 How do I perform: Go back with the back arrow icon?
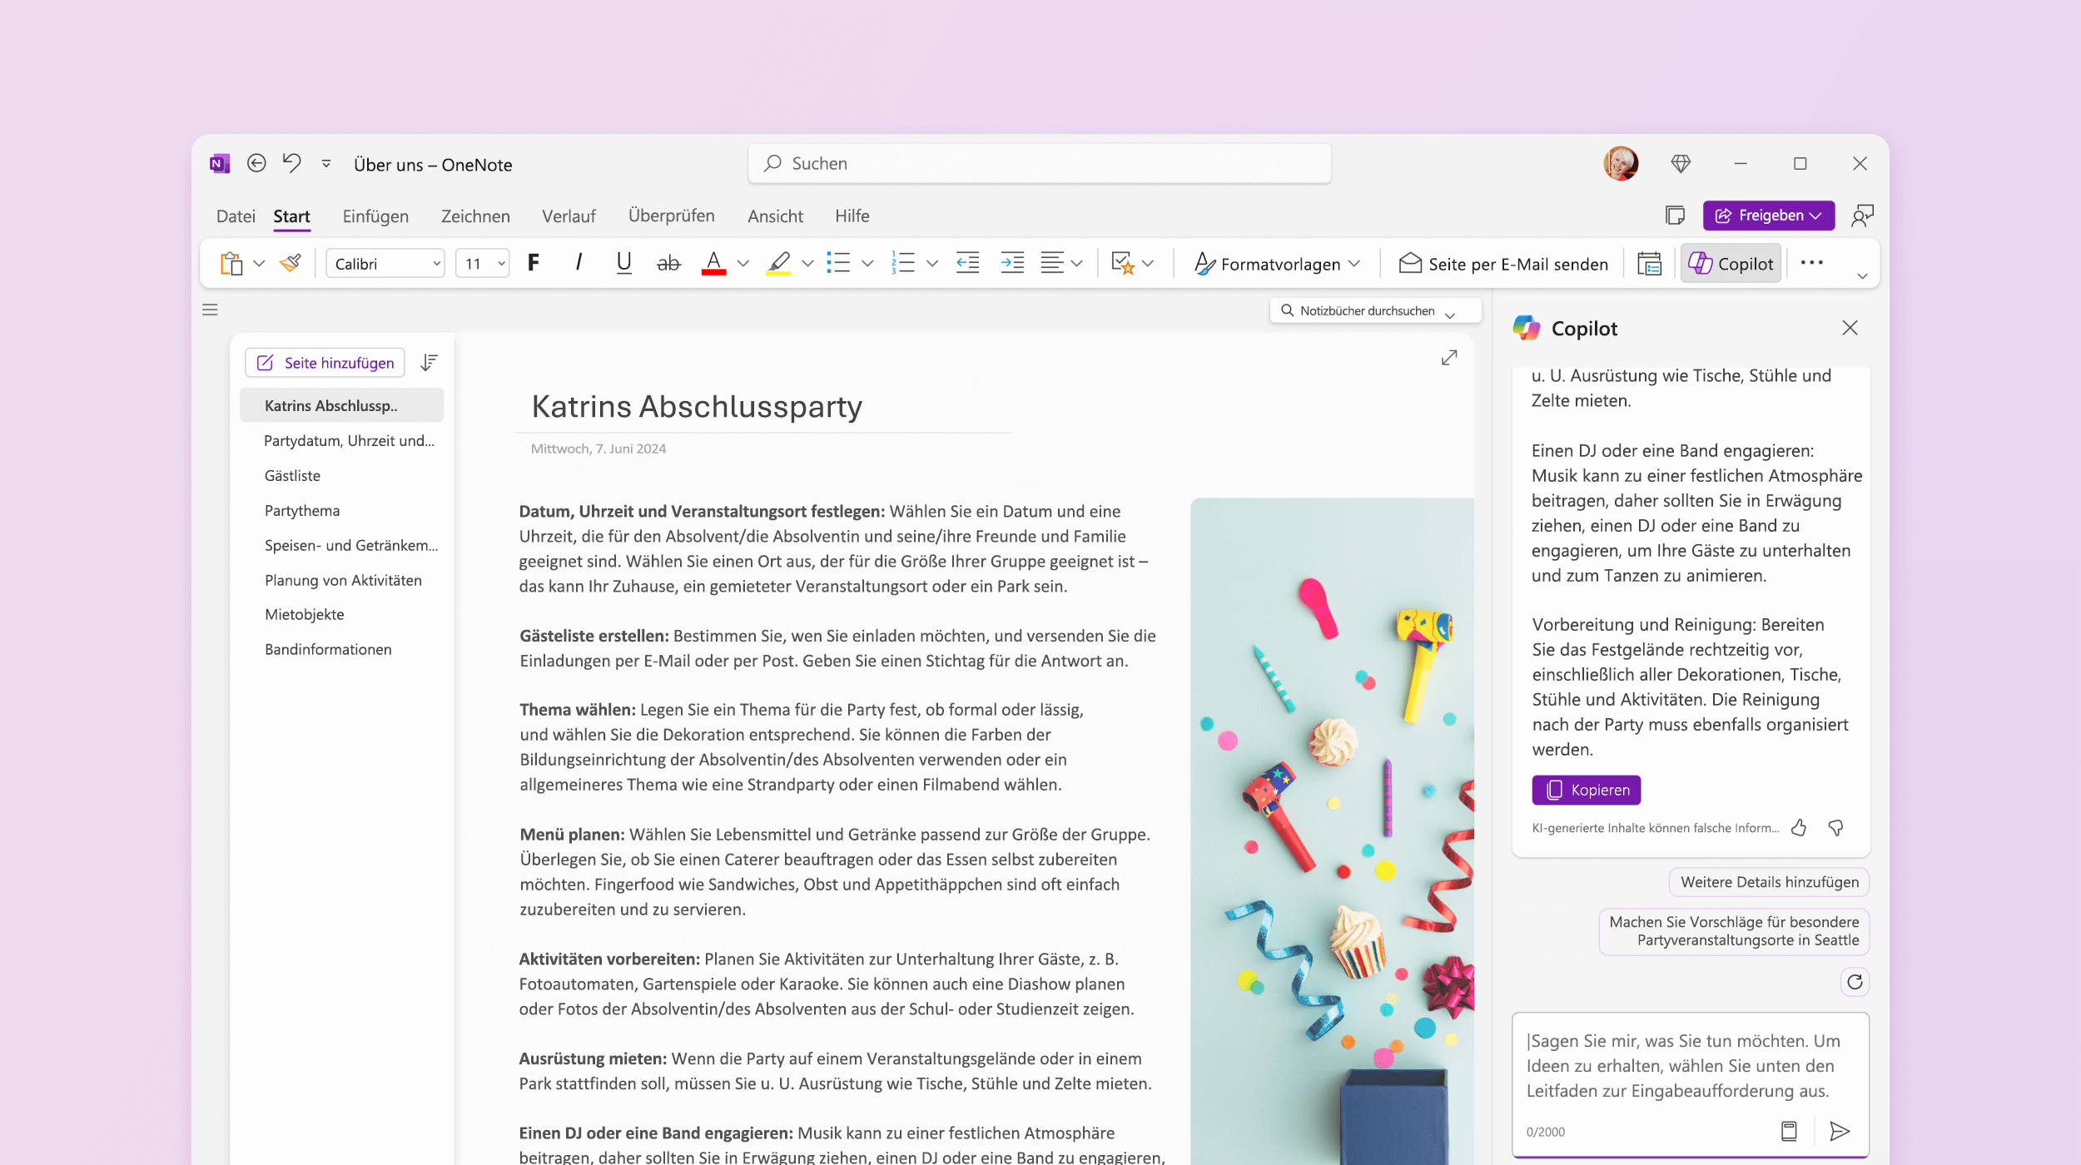[256, 163]
